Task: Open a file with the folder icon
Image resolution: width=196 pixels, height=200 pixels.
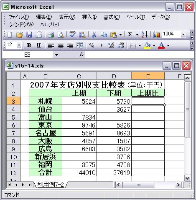Action: click(20, 35)
